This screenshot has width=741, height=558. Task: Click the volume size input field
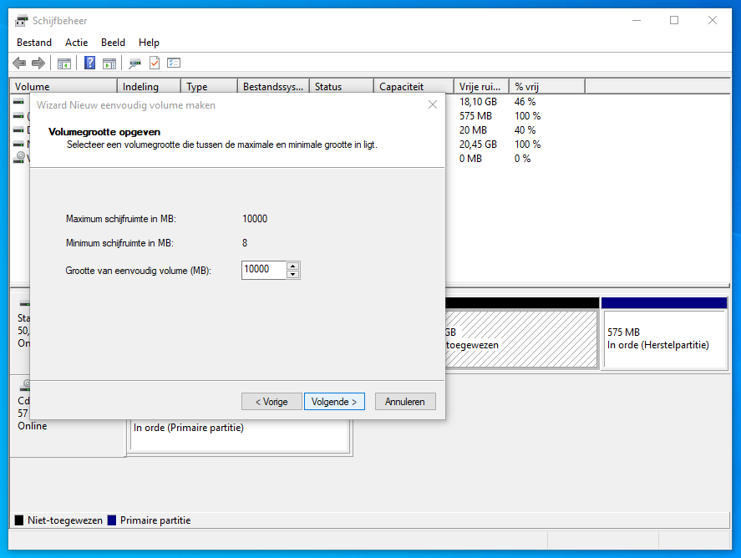tap(263, 270)
